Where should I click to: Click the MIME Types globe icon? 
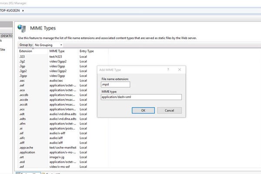(x=22, y=28)
